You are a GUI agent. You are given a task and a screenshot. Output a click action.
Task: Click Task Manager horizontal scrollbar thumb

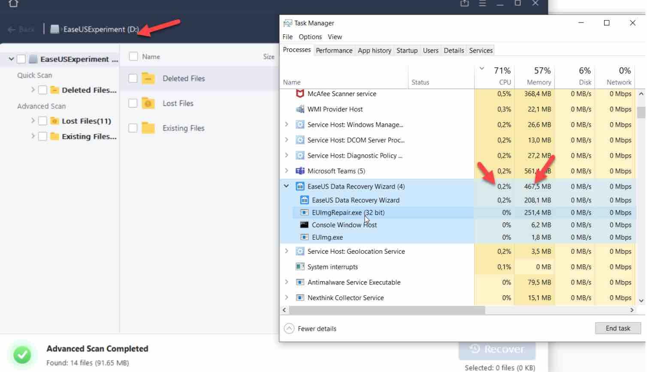pos(387,310)
